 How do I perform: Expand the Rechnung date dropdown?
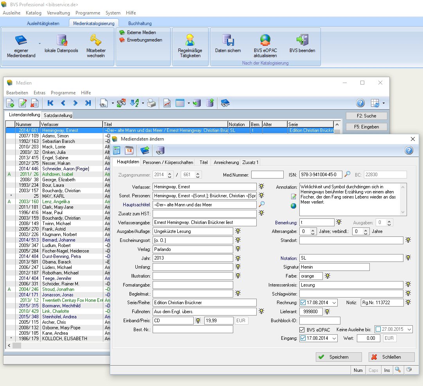click(x=333, y=303)
